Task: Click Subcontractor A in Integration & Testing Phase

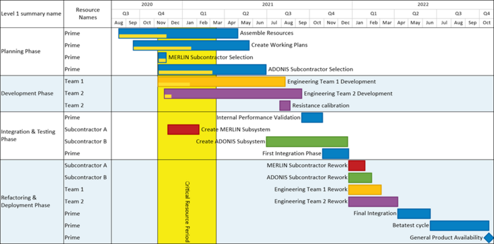Action: click(x=86, y=129)
